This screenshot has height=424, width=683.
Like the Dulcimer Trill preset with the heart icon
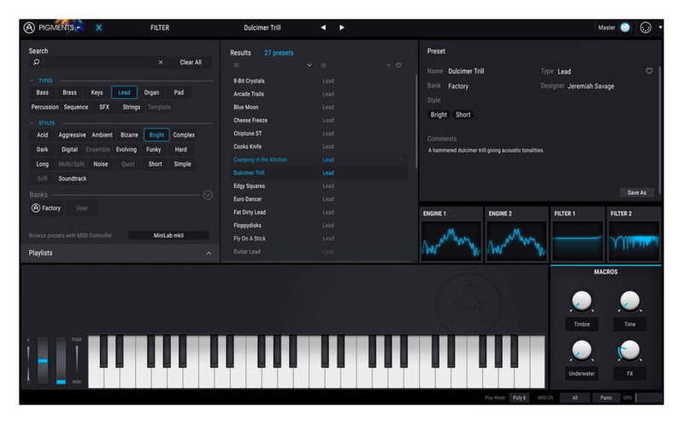pyautogui.click(x=649, y=71)
